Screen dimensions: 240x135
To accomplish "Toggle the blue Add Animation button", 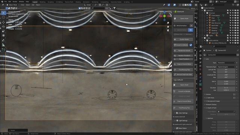I will (x=190, y=30).
